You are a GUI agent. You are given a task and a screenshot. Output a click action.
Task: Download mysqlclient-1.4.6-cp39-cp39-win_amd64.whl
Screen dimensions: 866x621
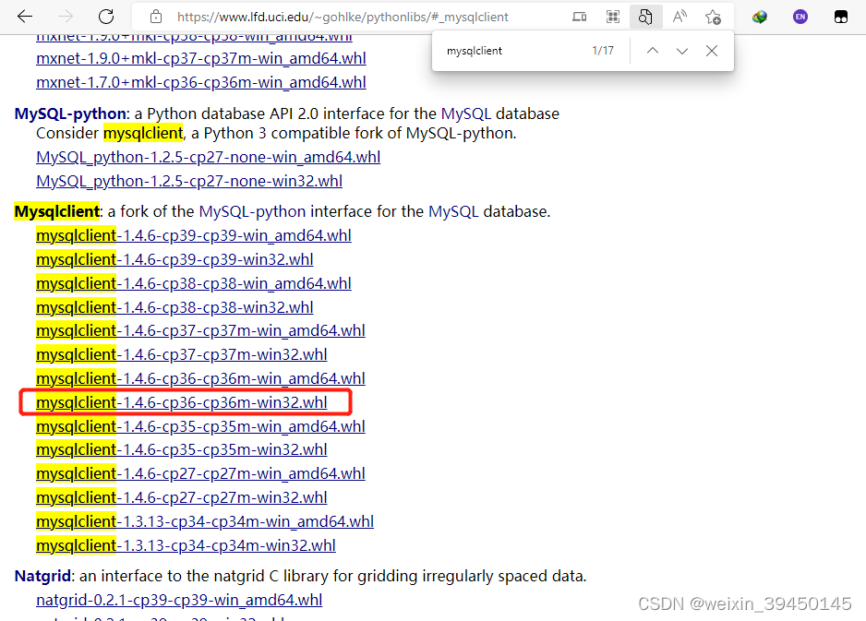coord(194,235)
